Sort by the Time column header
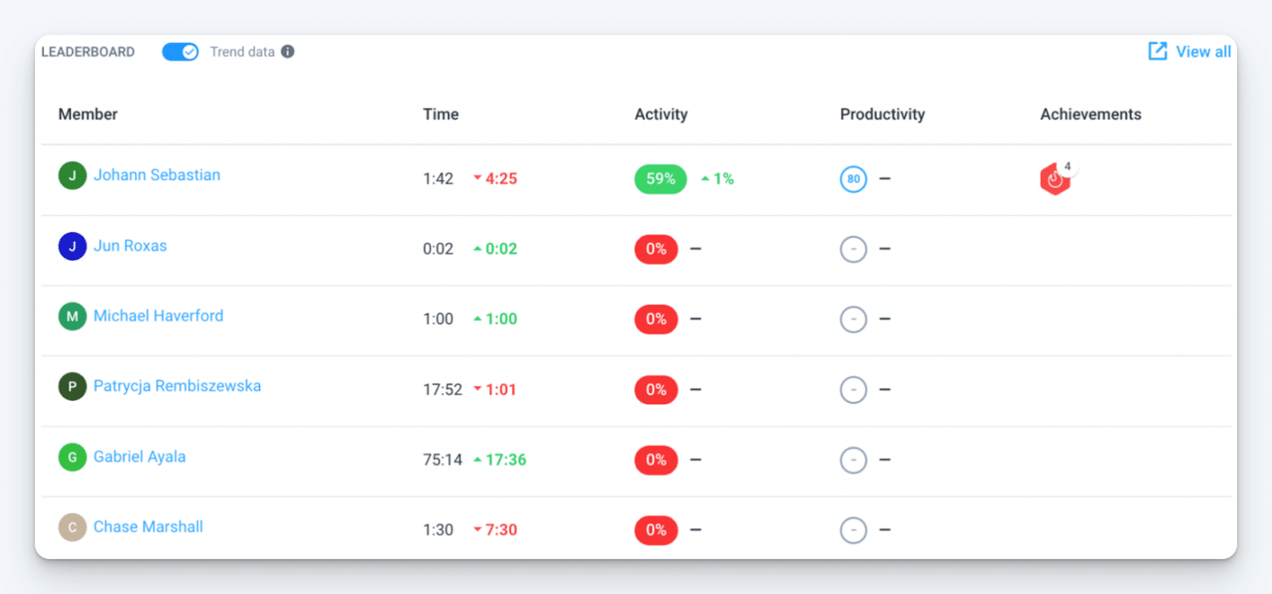The image size is (1272, 594). pos(441,114)
